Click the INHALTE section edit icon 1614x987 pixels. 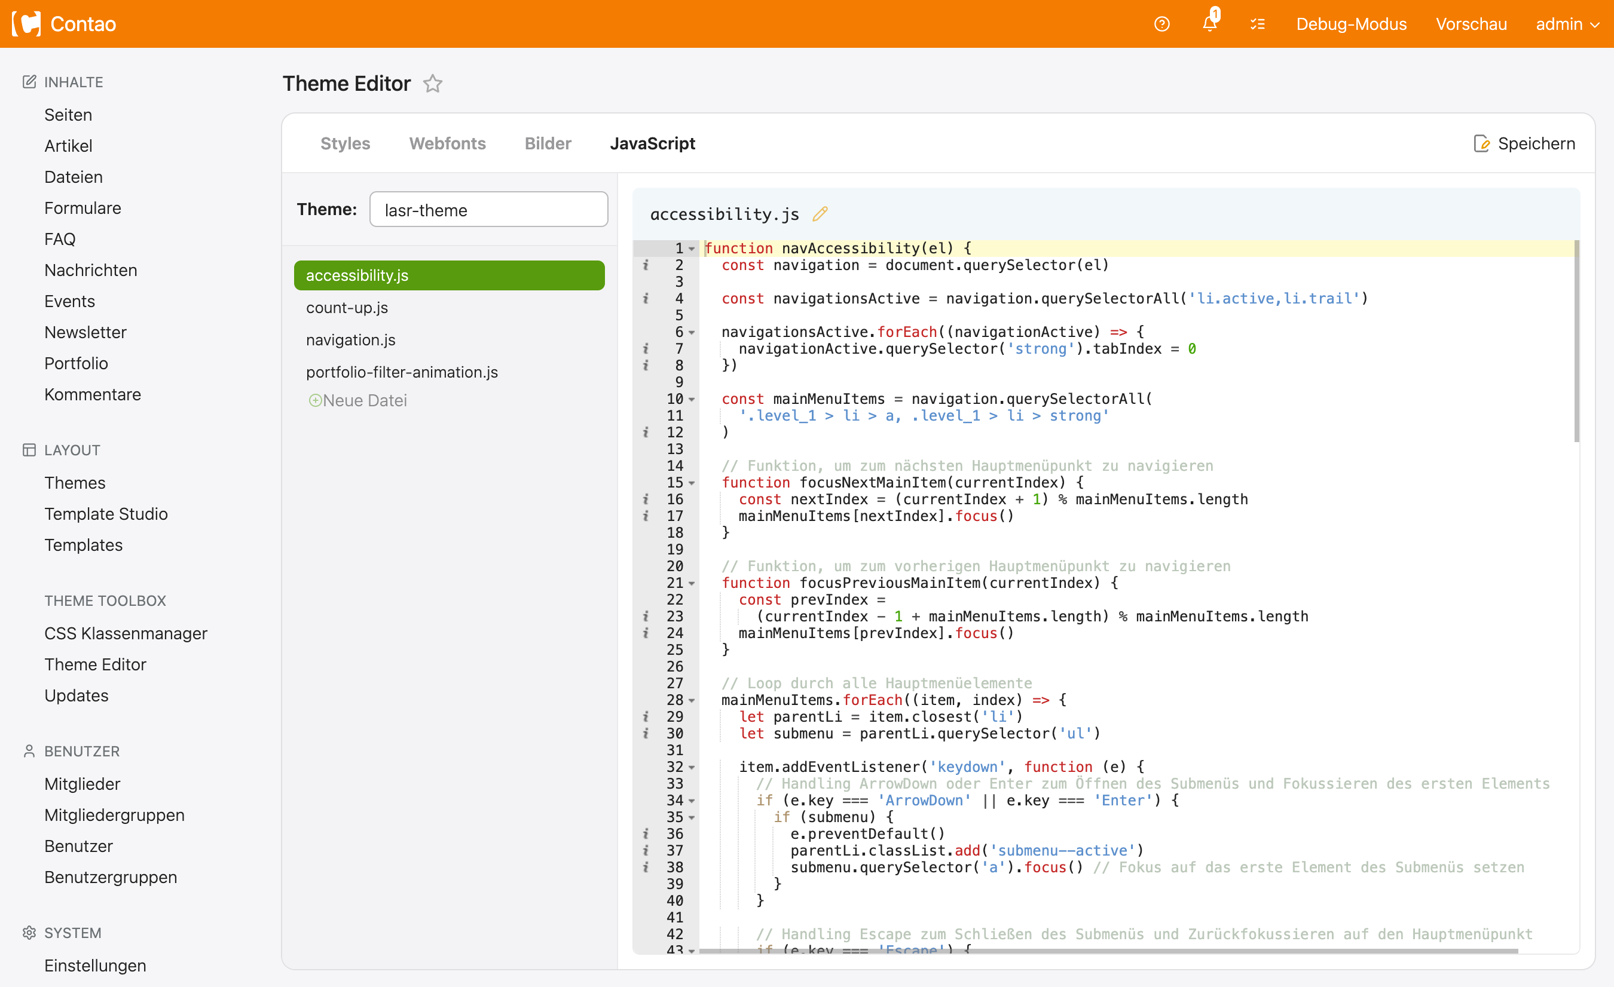29,82
